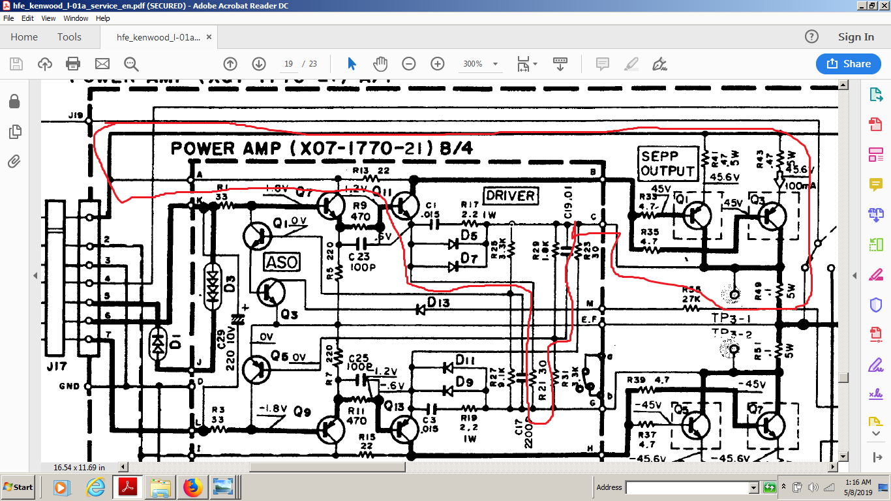Open the File menu

[x=8, y=18]
